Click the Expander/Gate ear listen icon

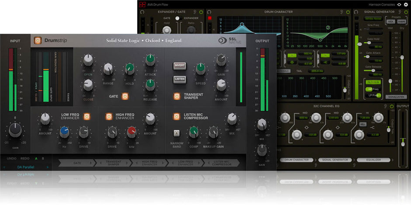(x=195, y=12)
